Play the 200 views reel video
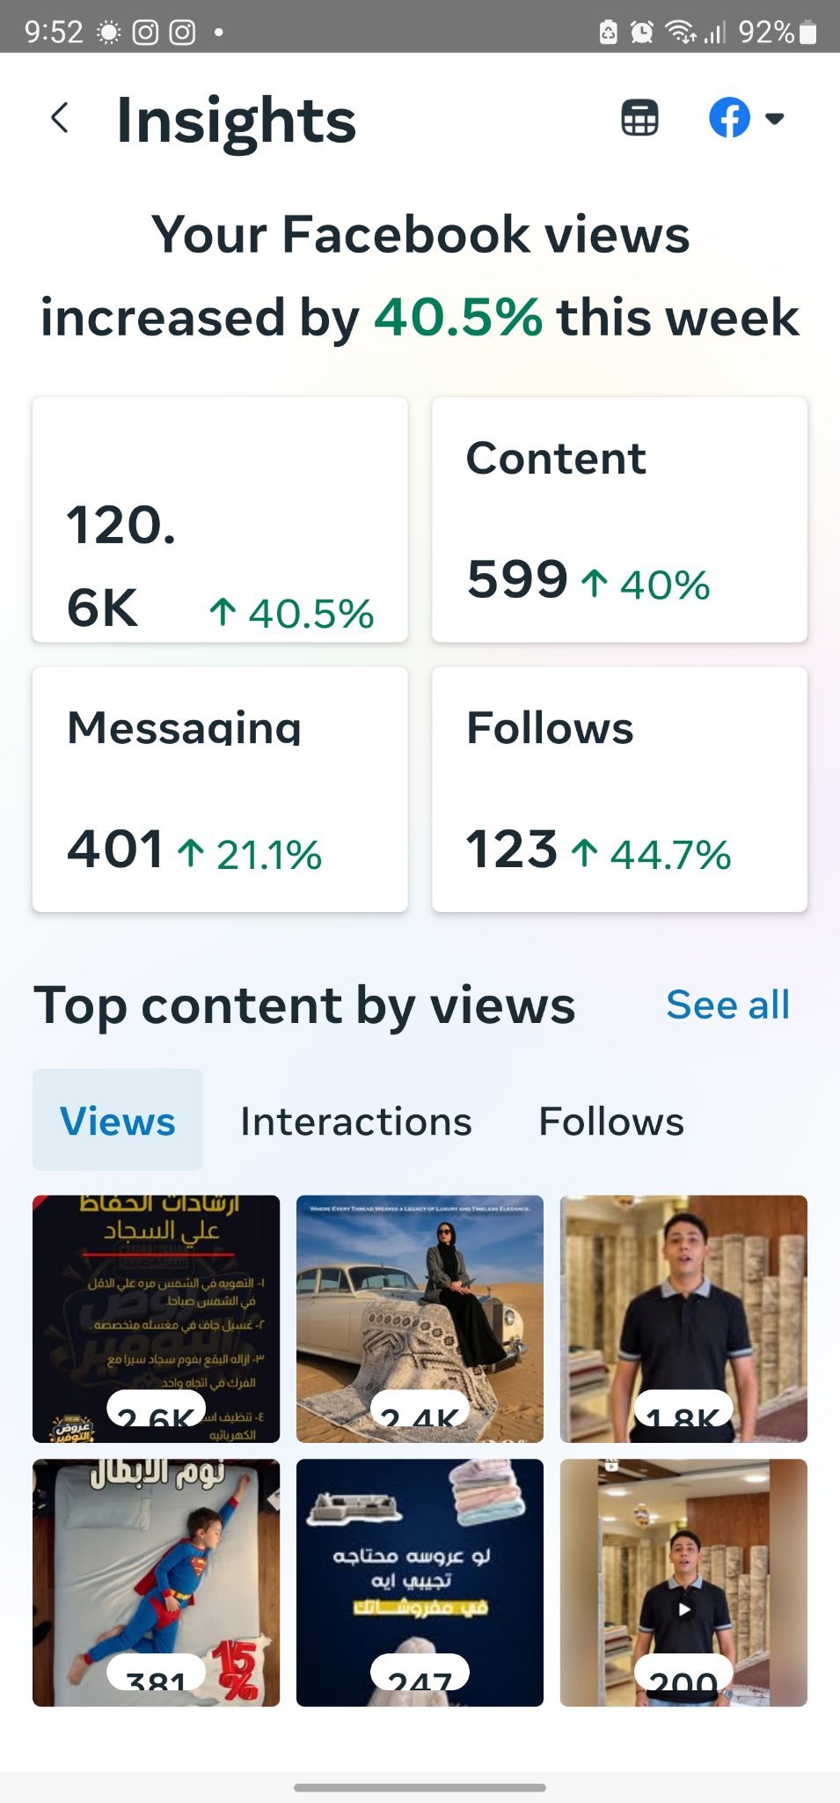This screenshot has height=1803, width=840. click(x=683, y=1583)
